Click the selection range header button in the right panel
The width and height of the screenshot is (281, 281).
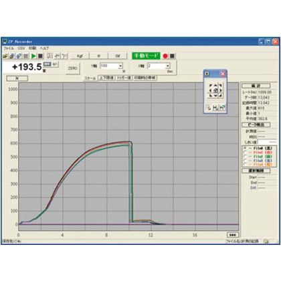tap(256, 171)
